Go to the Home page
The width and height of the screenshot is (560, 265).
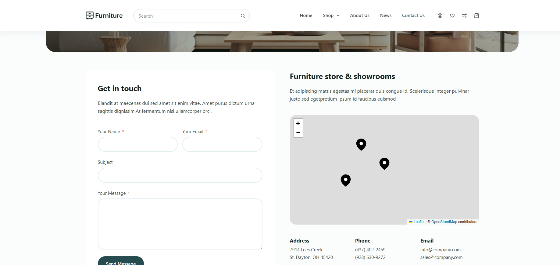[306, 15]
